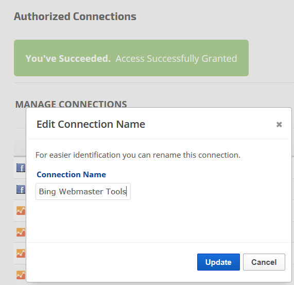Viewport: 294px width, 285px height.
Task: Focus the Bing Webmaster Tools text field
Action: coord(83,192)
